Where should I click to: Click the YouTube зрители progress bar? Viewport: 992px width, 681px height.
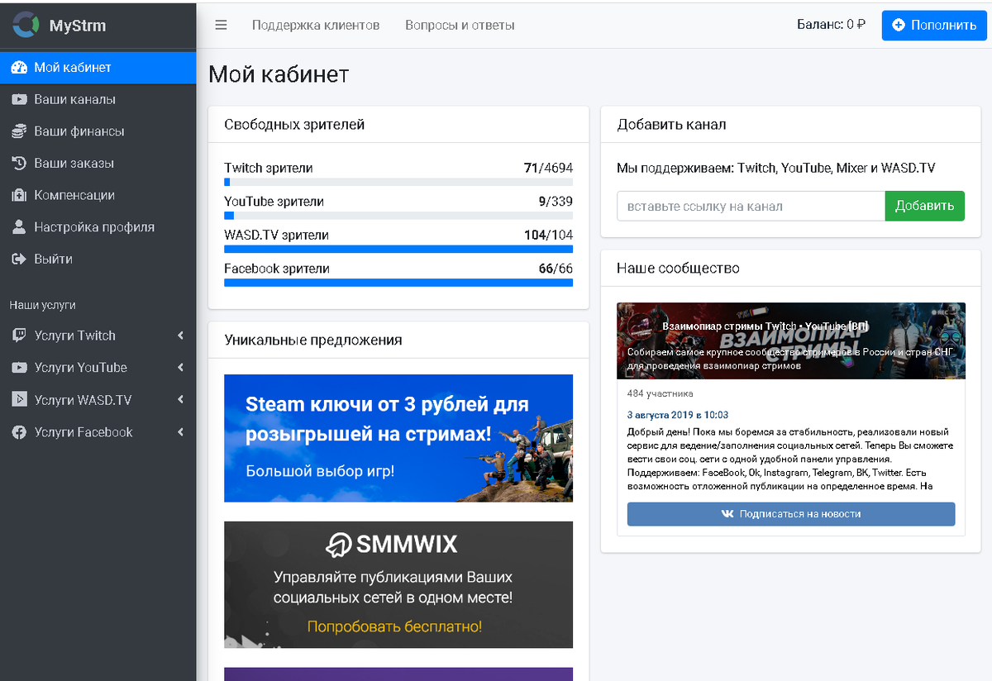(x=398, y=215)
